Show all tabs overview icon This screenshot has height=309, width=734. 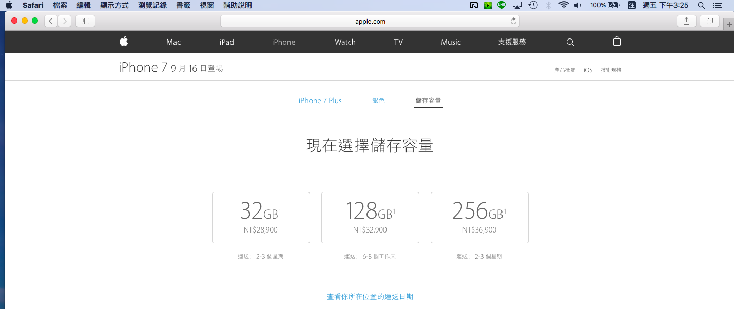point(710,21)
